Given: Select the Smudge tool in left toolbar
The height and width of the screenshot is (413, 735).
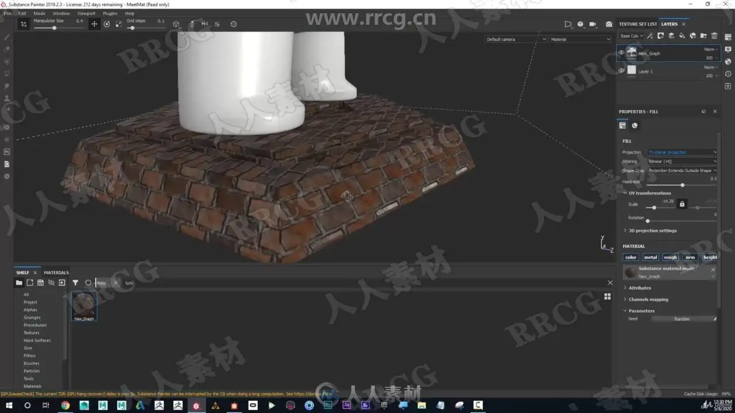Looking at the screenshot, I should pyautogui.click(x=7, y=86).
